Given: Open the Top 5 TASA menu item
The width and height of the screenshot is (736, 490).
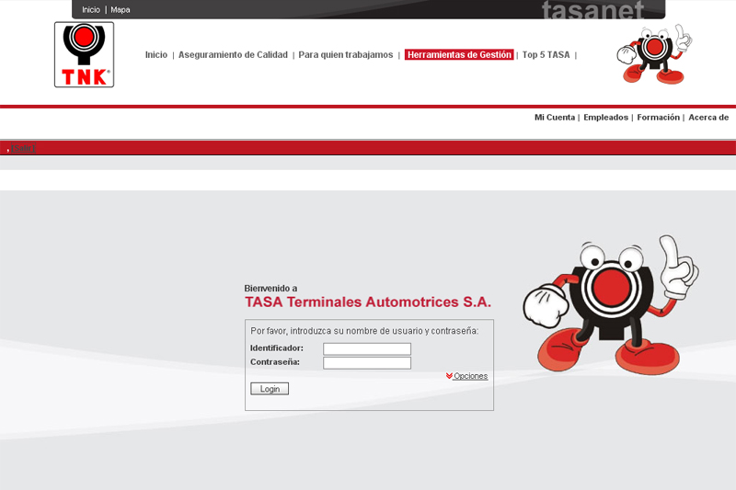Looking at the screenshot, I should (x=546, y=55).
